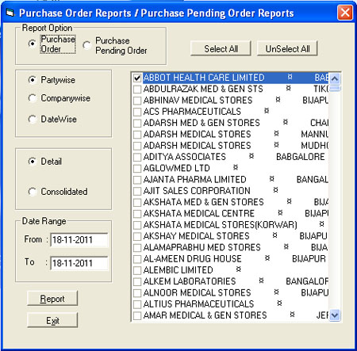Check AKSHATA MEDICAL STORES(KORWAR) checkbox
This screenshot has width=357, height=351.
pyautogui.click(x=137, y=225)
